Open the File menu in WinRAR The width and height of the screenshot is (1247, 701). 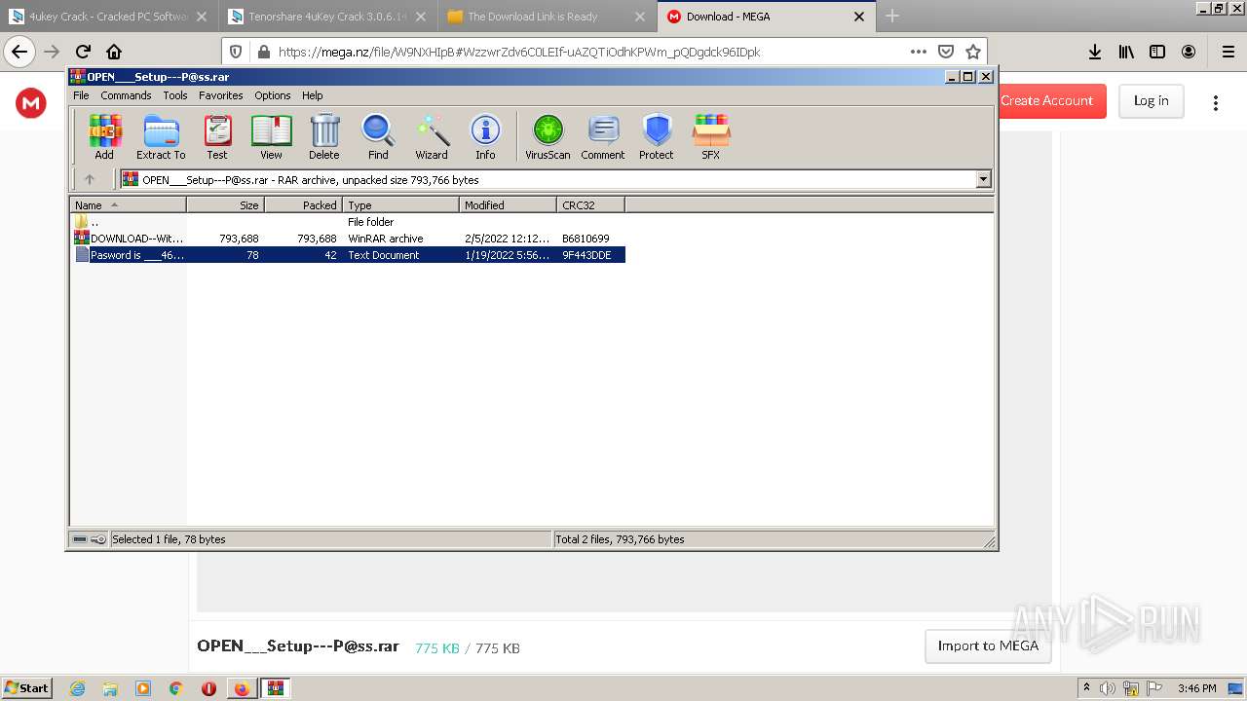[81, 95]
